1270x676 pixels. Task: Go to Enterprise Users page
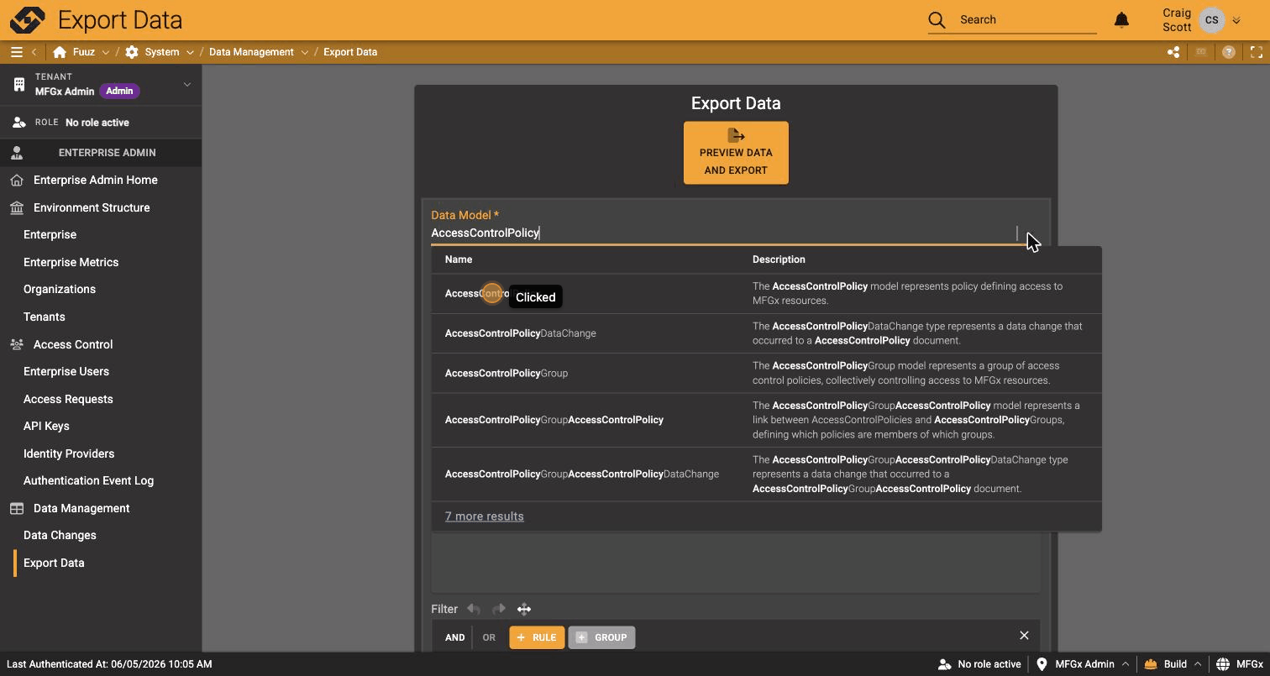[66, 371]
